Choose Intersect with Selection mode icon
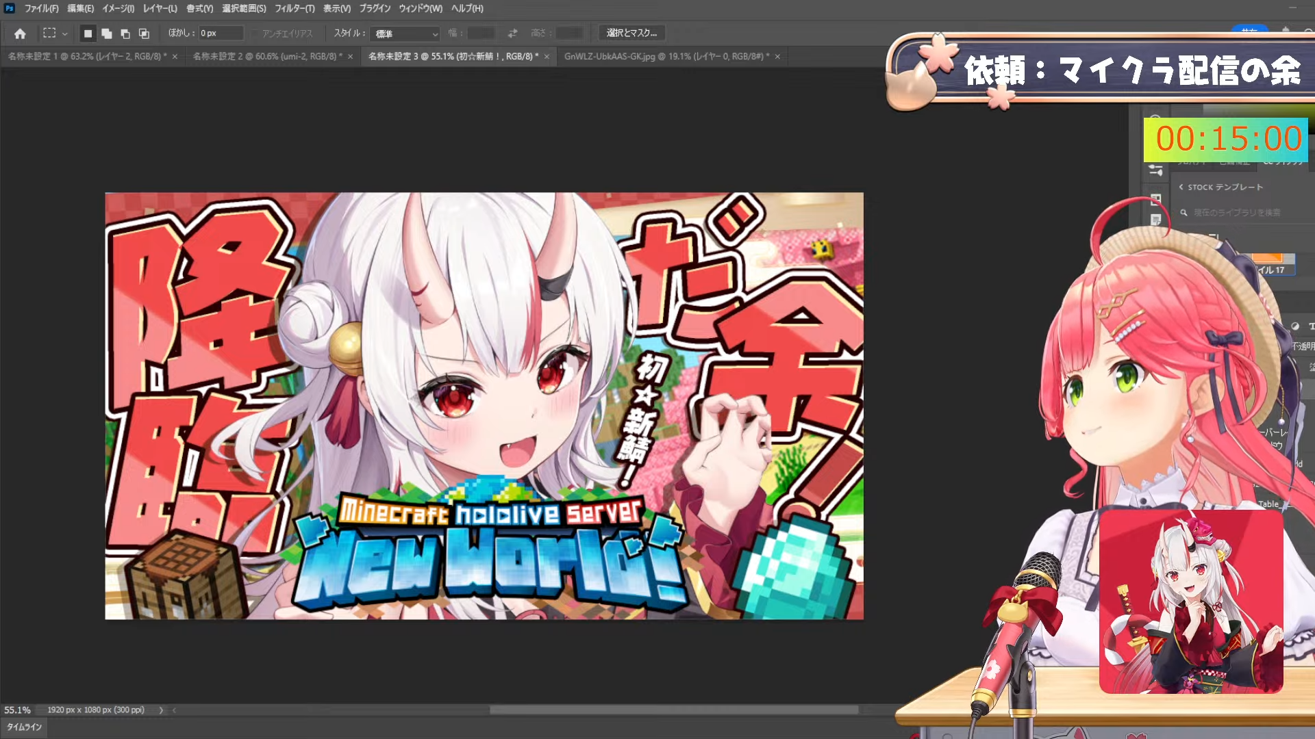Image resolution: width=1315 pixels, height=739 pixels. coord(144,34)
